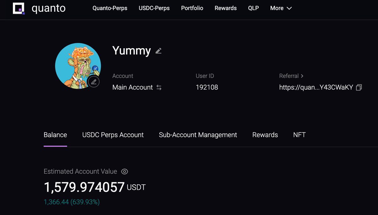This screenshot has height=215, width=378.
Task: Click the Main Account label
Action: tap(133, 88)
